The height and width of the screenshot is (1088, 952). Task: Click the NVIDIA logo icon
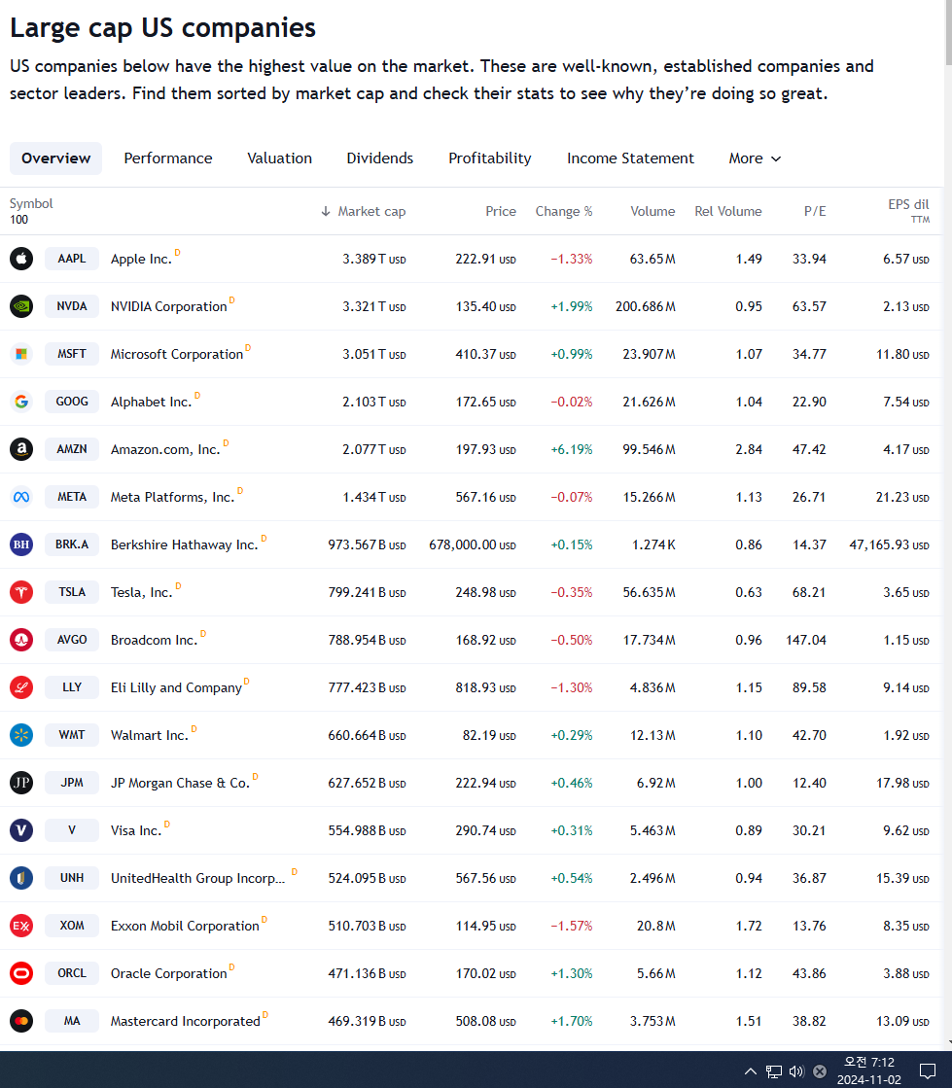21,306
